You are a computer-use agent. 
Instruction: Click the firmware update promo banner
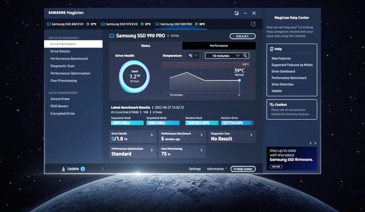(292, 158)
